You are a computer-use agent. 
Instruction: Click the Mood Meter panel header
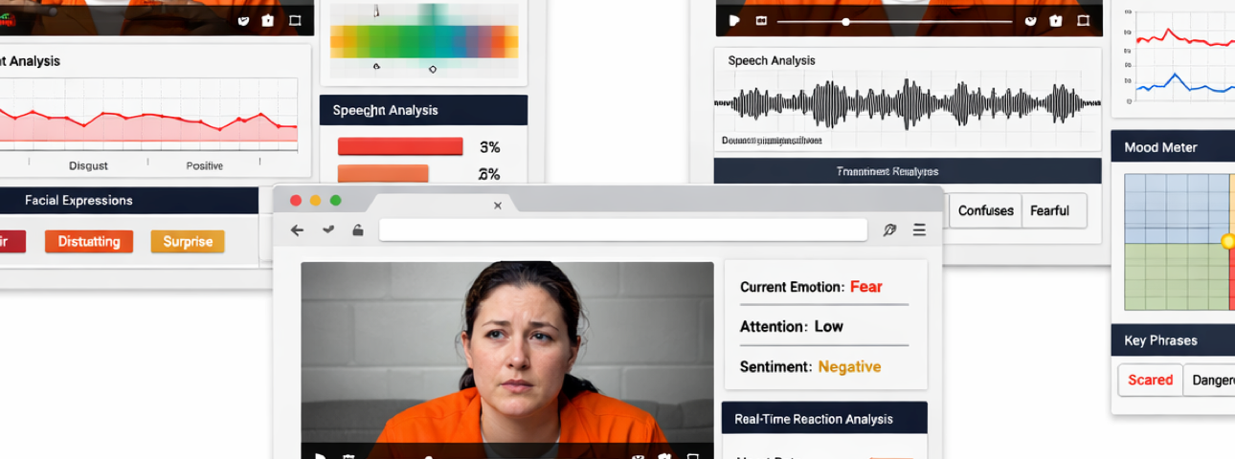(1173, 147)
